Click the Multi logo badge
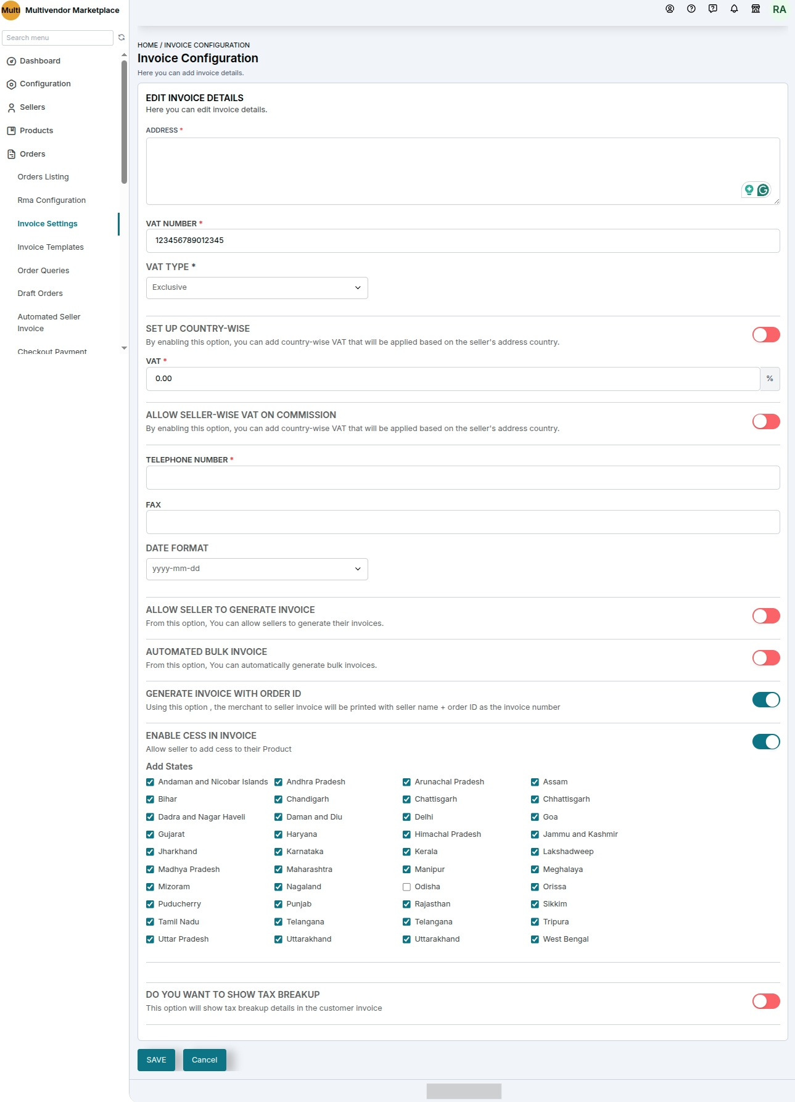This screenshot has width=795, height=1102. coord(10,10)
